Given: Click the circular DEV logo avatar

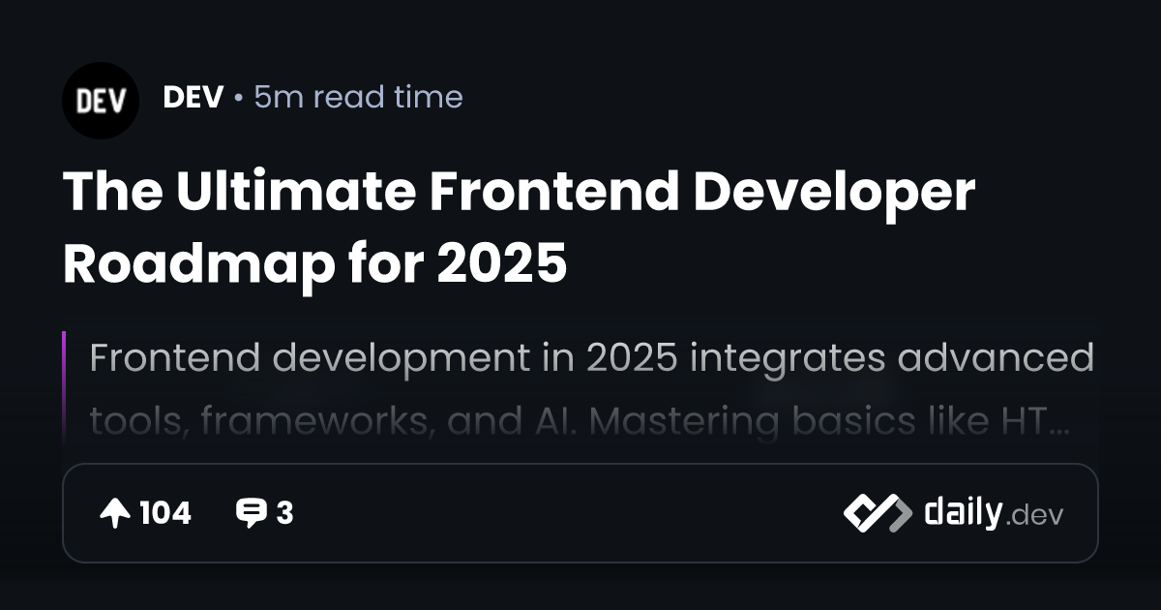Looking at the screenshot, I should pos(101,101).
